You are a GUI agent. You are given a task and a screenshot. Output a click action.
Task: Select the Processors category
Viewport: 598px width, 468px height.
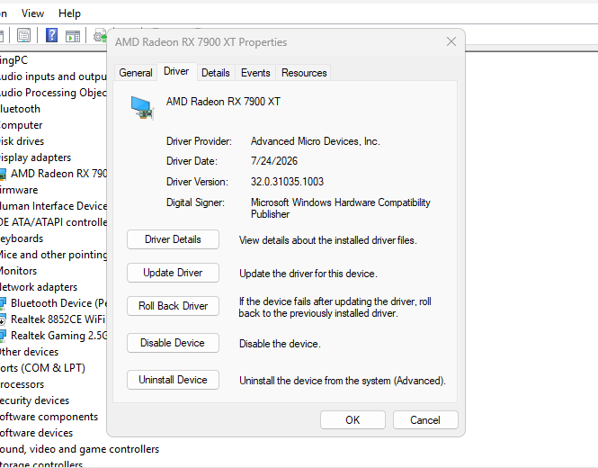tap(22, 384)
